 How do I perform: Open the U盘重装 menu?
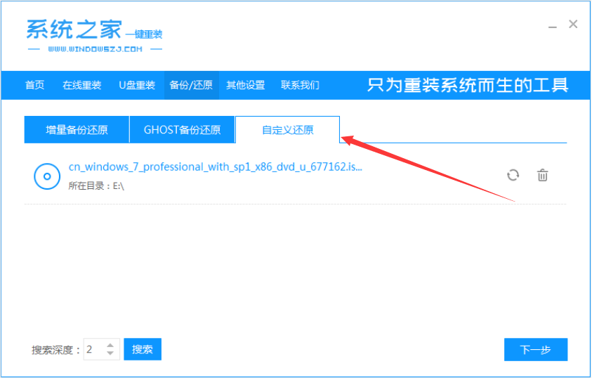(x=136, y=85)
